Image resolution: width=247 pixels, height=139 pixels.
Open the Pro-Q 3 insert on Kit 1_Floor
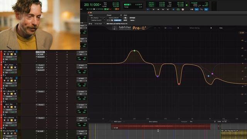pyautogui.click(x=40, y=65)
